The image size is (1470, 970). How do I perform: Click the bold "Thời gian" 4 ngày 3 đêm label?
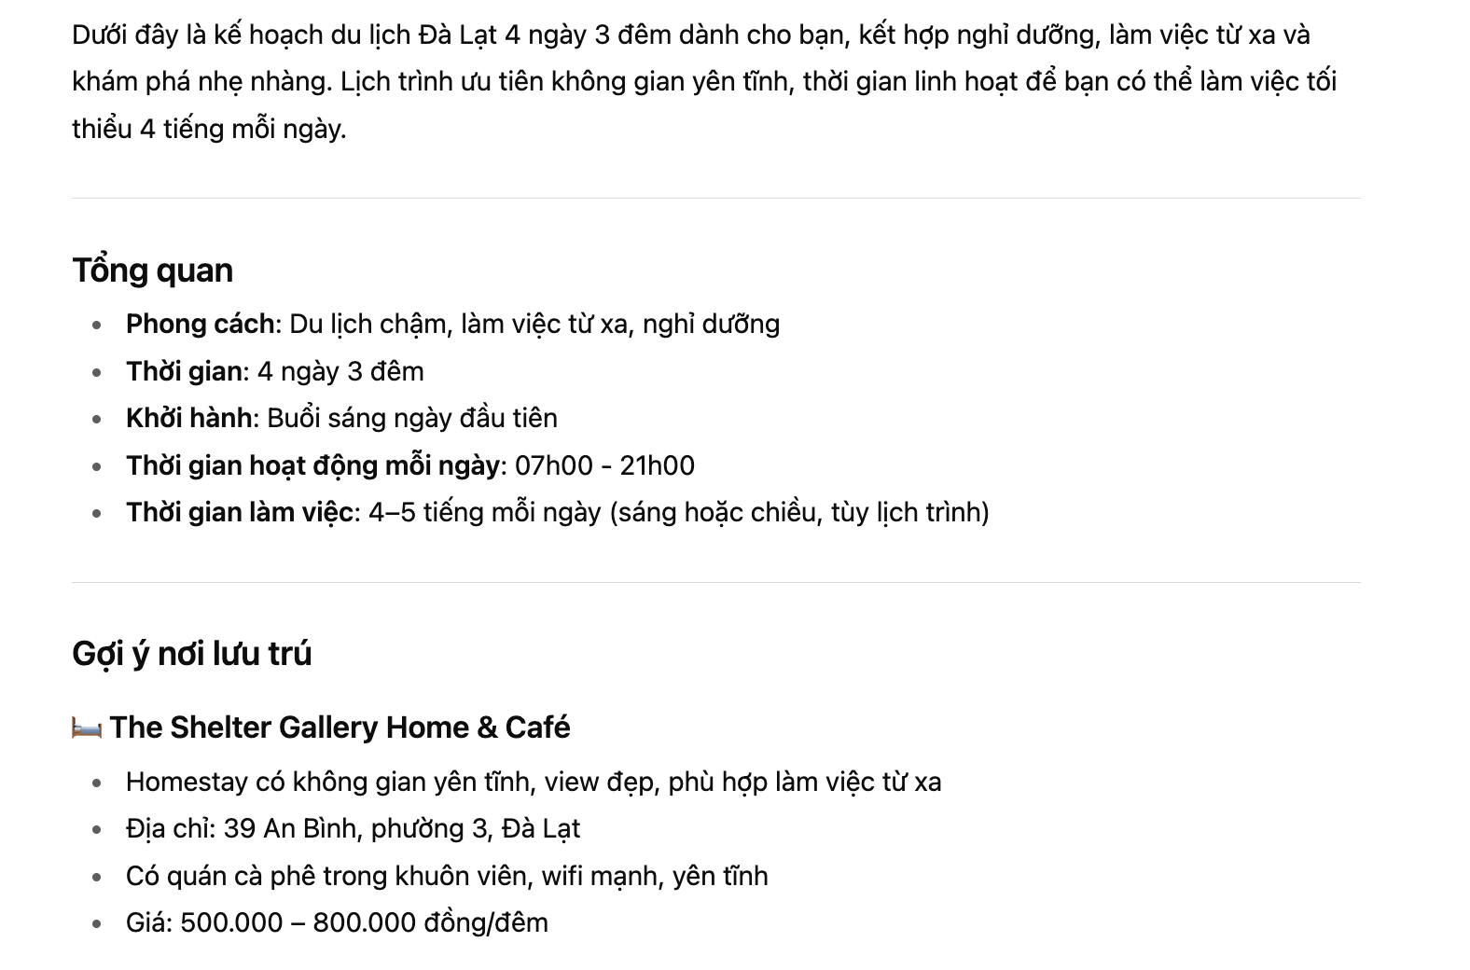(184, 371)
